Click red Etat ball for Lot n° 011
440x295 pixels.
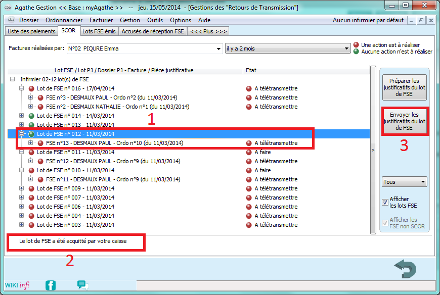[249, 152]
